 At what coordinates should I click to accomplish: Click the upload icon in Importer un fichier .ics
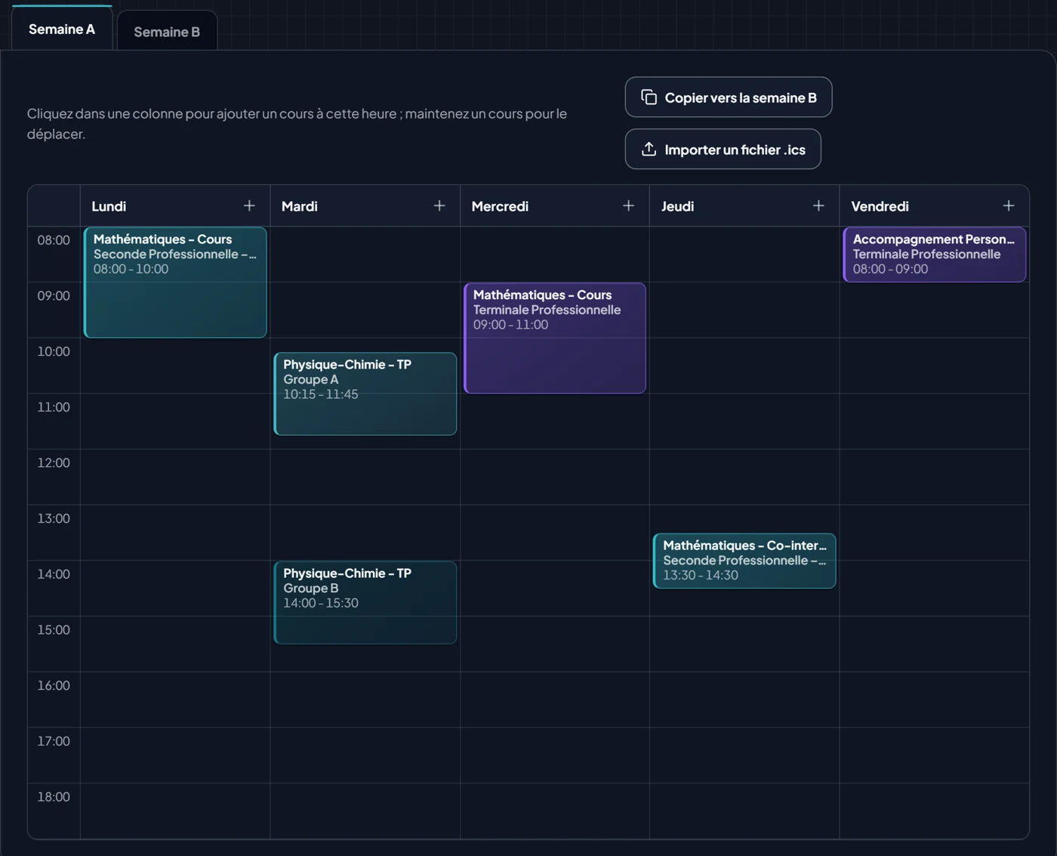(649, 149)
